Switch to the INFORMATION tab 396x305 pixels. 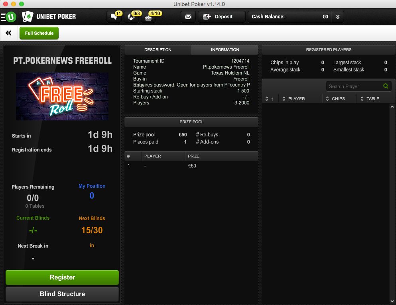[x=225, y=50]
